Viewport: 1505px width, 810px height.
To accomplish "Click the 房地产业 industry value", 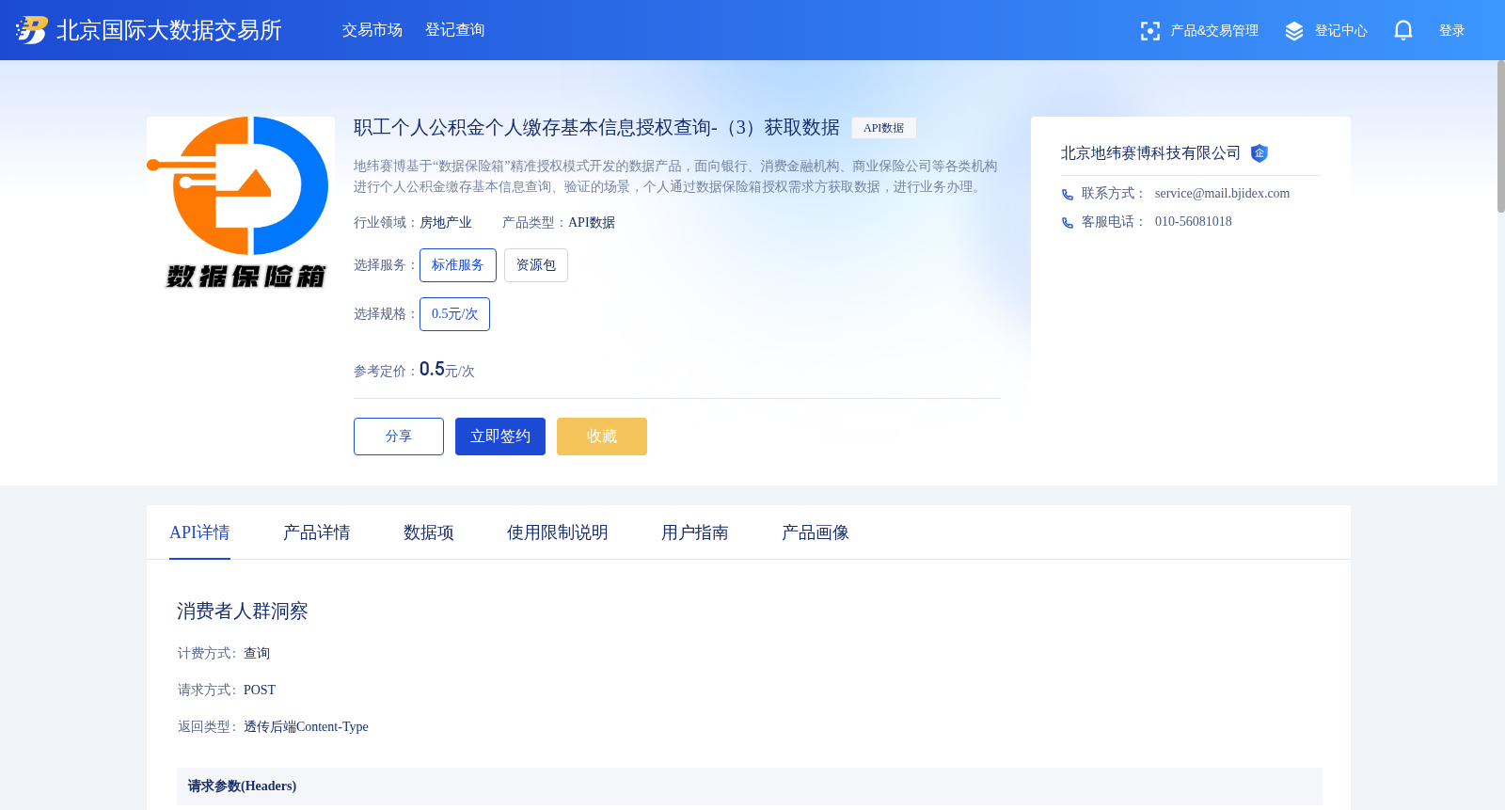I will [446, 223].
